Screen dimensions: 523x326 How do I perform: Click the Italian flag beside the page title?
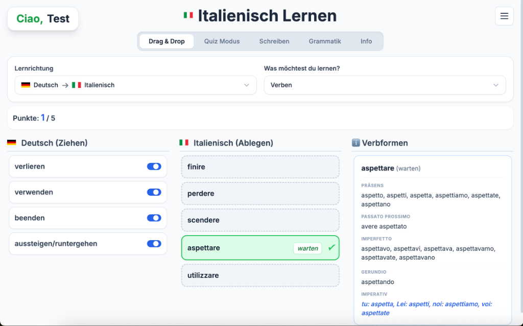click(x=188, y=16)
